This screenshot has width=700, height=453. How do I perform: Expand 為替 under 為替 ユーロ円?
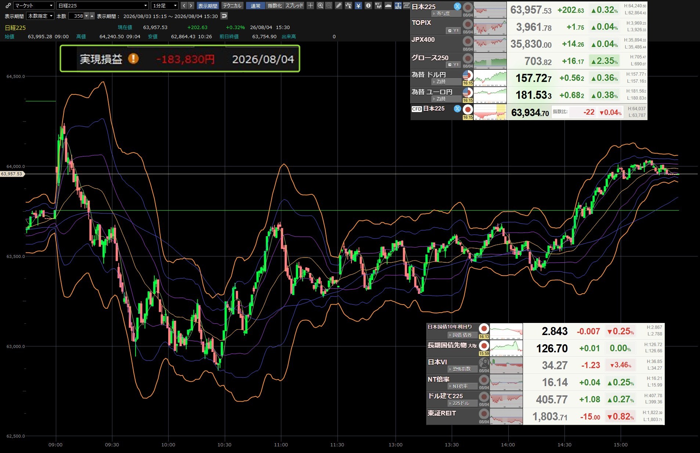point(446,99)
